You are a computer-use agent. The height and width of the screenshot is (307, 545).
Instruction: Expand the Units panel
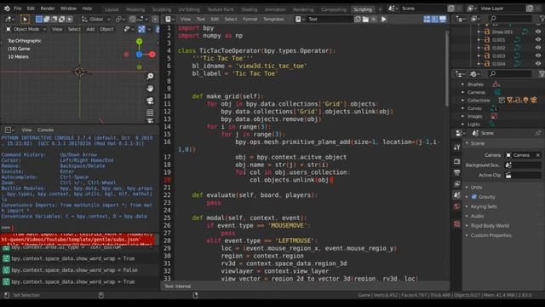click(x=476, y=188)
